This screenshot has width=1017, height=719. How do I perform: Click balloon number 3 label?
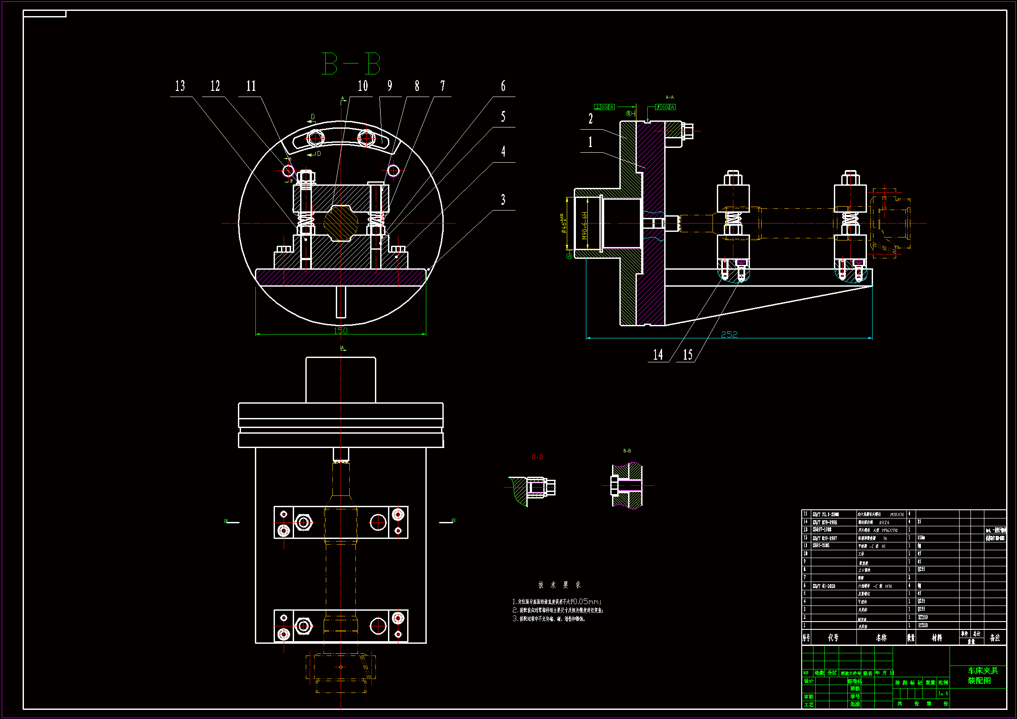(503, 200)
